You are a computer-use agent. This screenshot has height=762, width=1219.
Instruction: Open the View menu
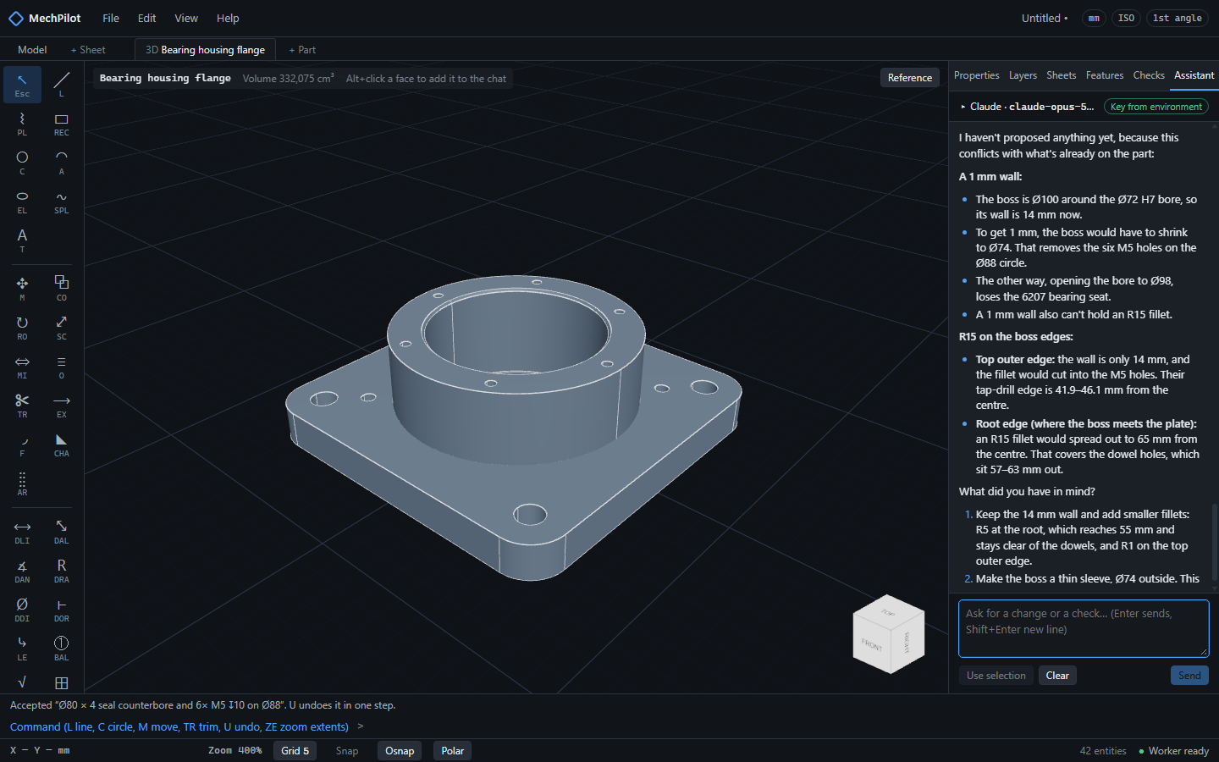pyautogui.click(x=186, y=18)
